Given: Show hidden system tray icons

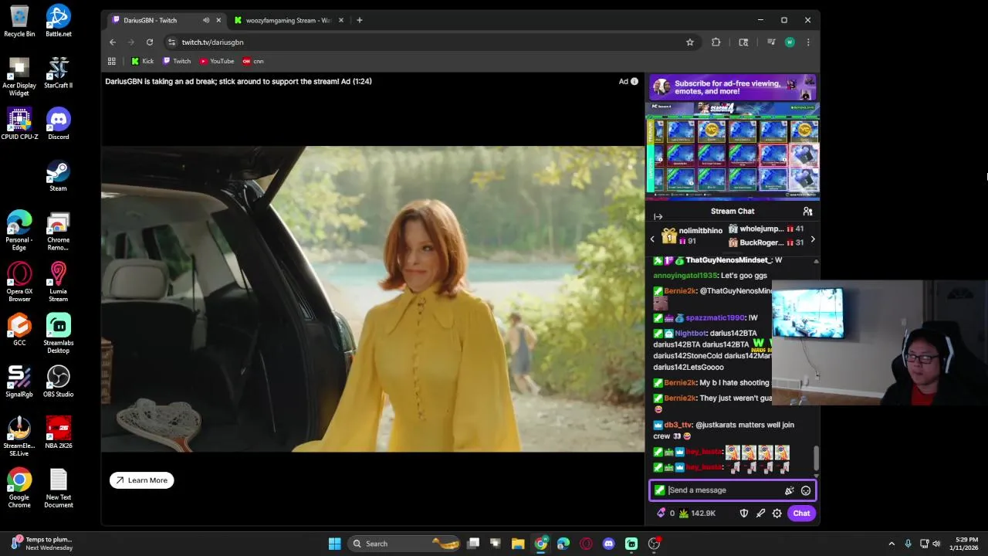Looking at the screenshot, I should 892,544.
